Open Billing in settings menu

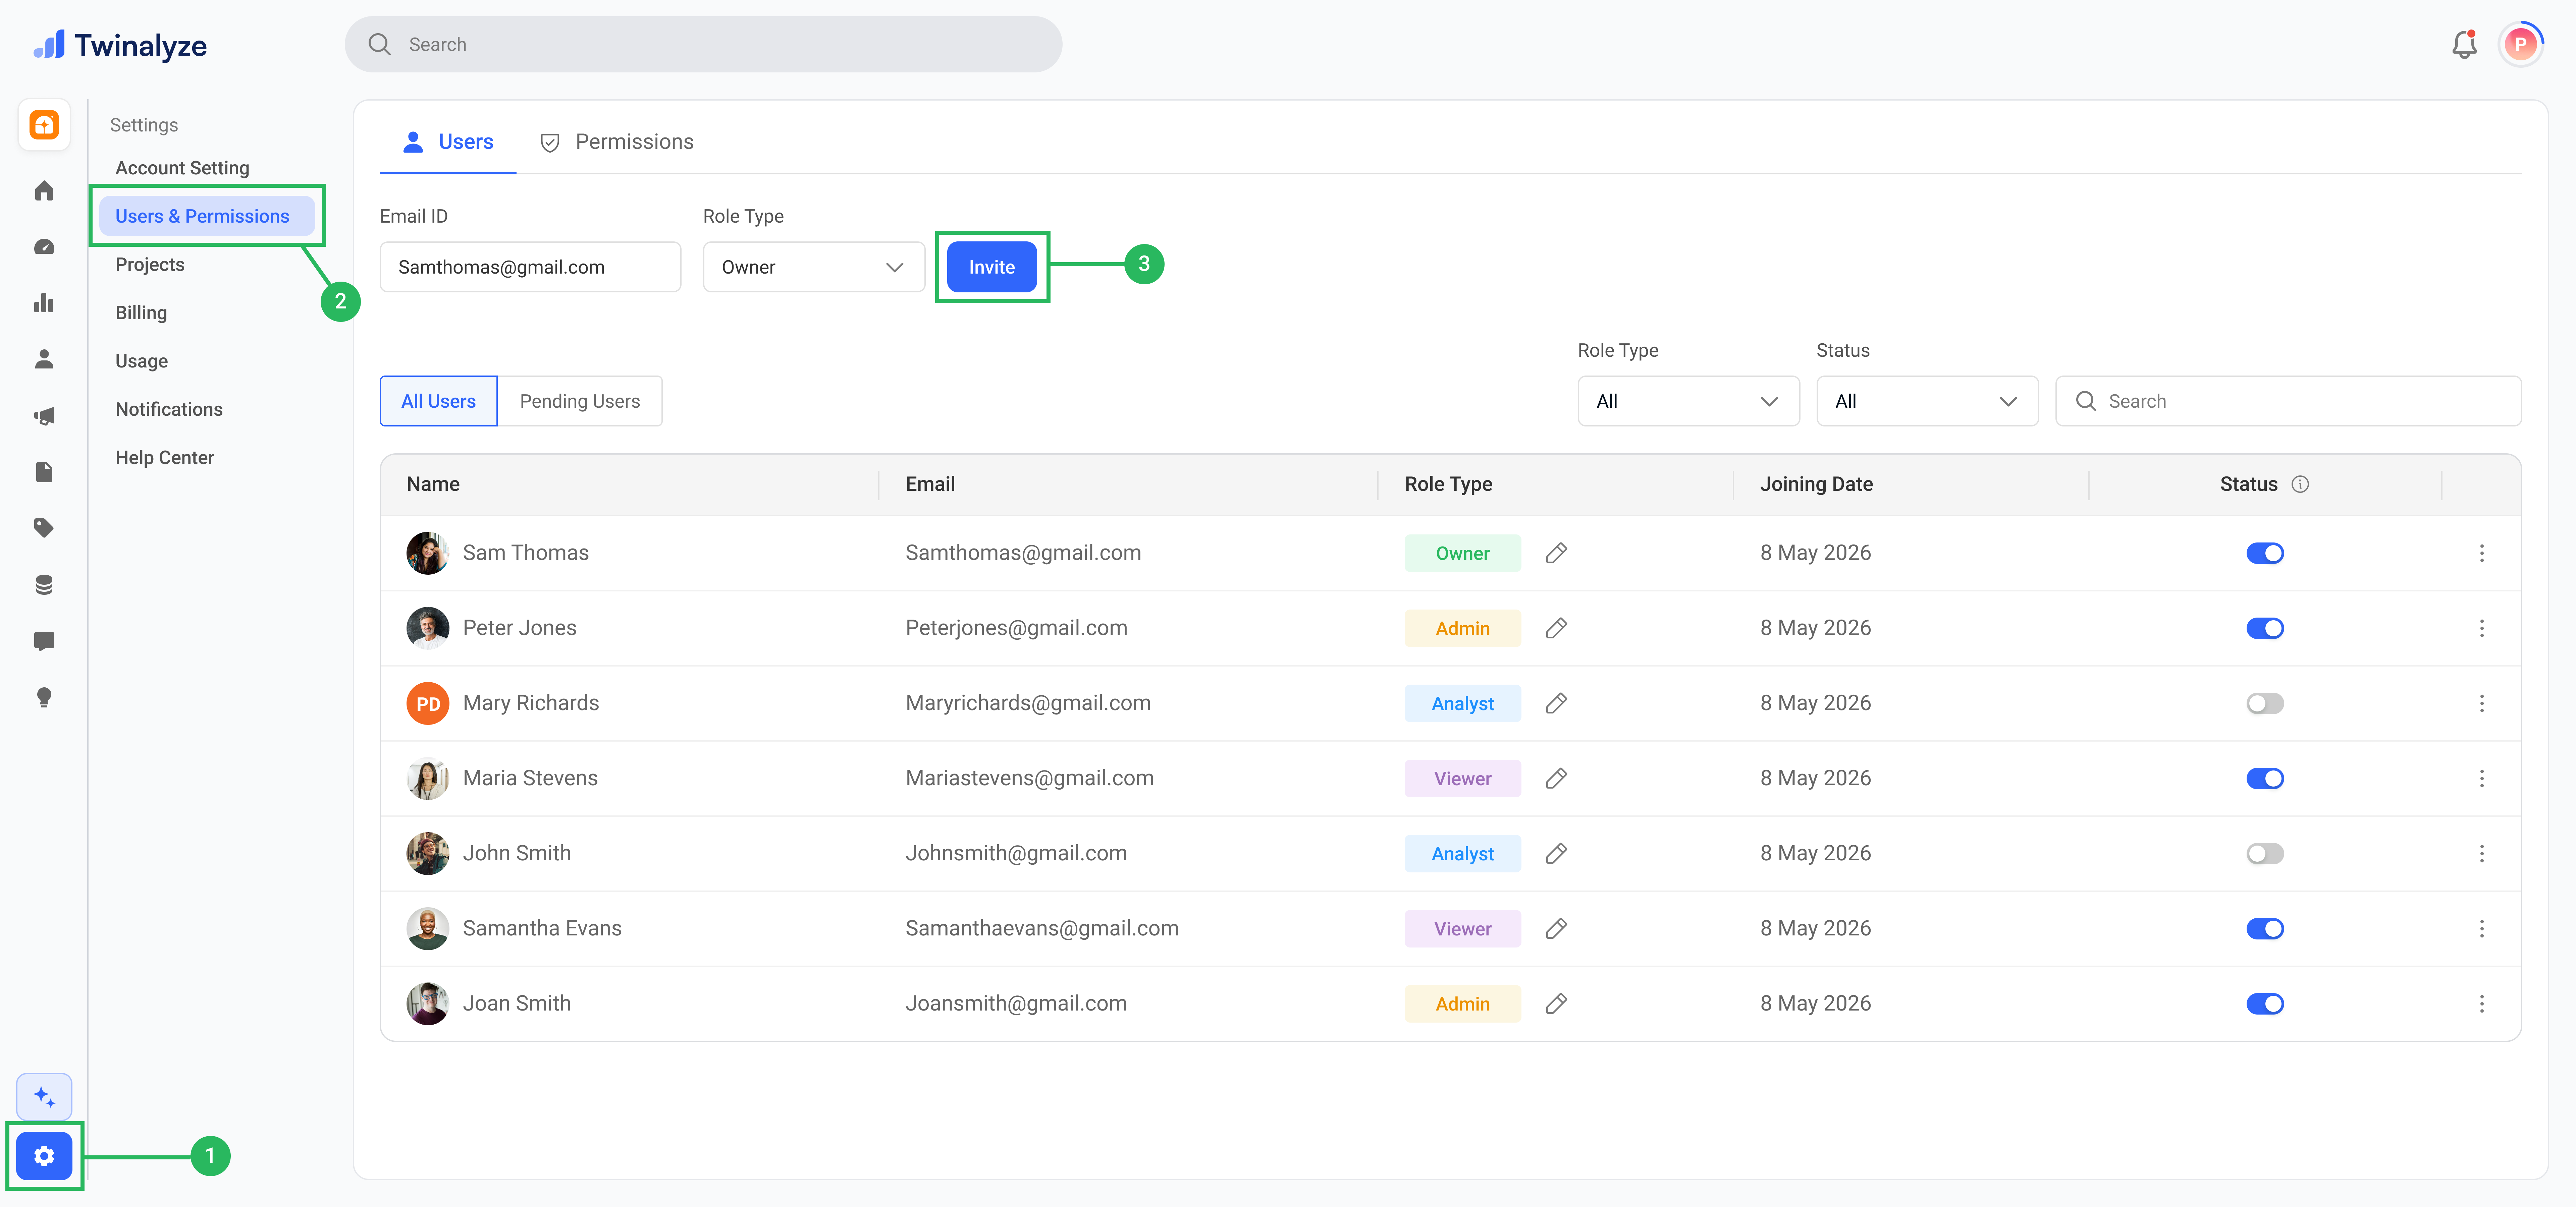(141, 313)
